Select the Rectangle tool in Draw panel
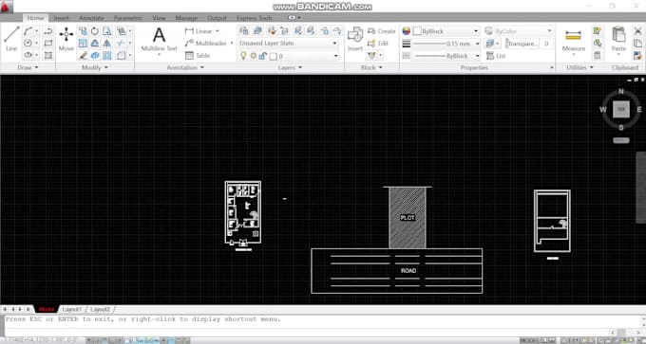The image size is (646, 344). click(x=48, y=43)
